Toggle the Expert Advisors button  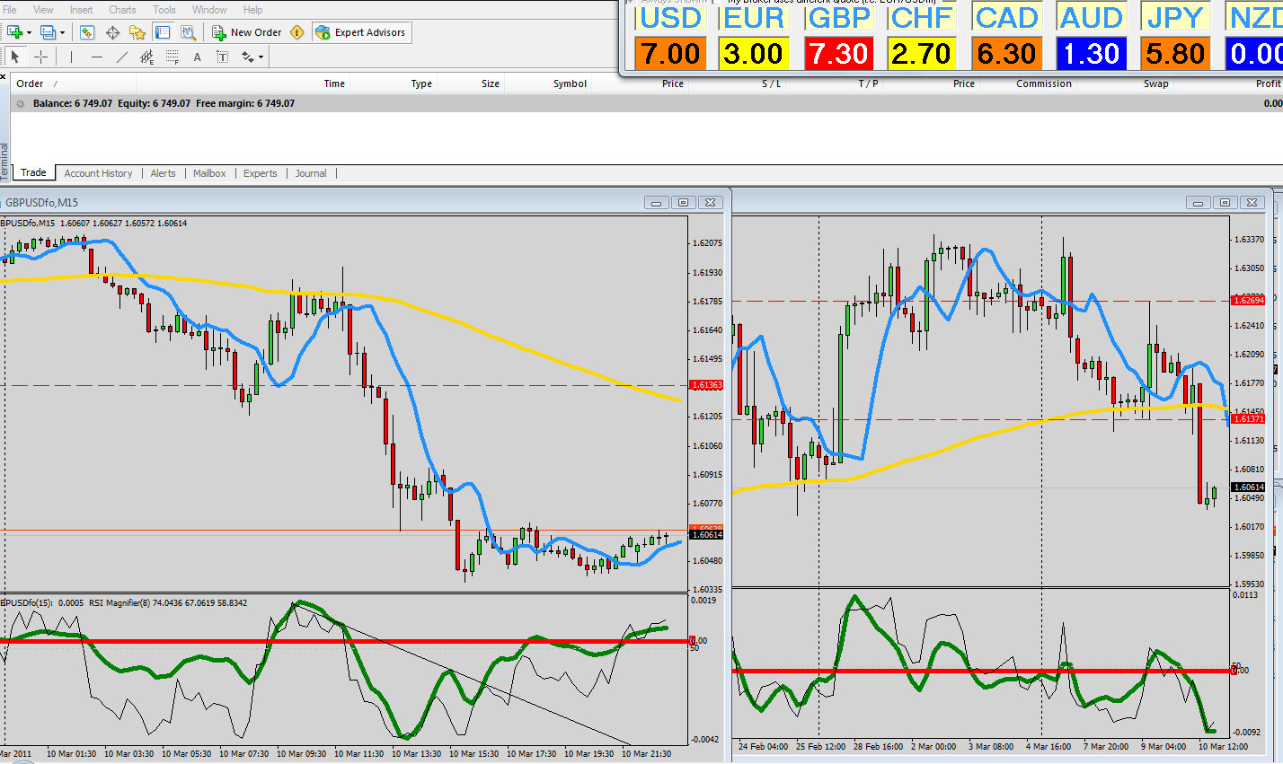point(360,32)
